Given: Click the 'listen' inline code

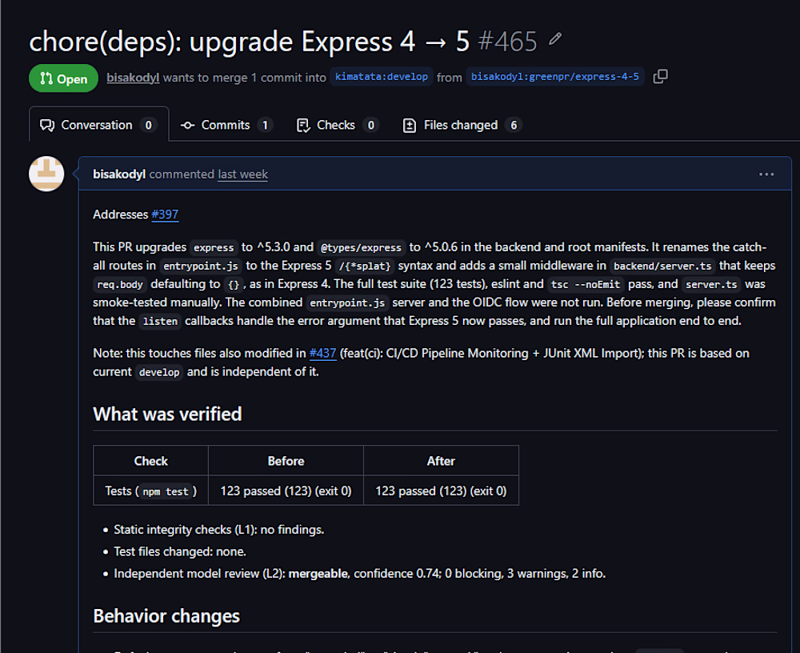Looking at the screenshot, I should [x=160, y=321].
